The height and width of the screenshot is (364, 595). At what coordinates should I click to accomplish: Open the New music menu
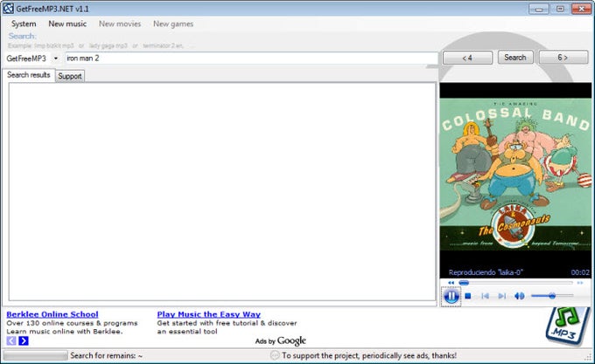click(x=67, y=24)
